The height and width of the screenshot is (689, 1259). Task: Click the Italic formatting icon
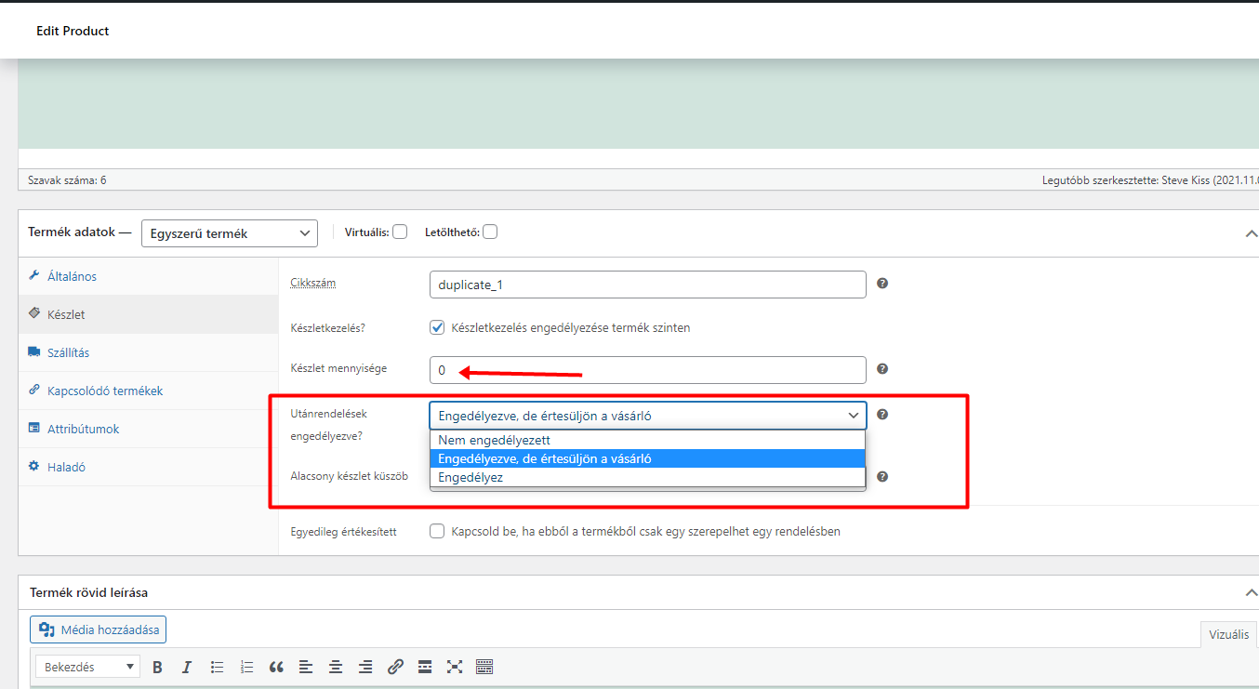click(x=187, y=667)
